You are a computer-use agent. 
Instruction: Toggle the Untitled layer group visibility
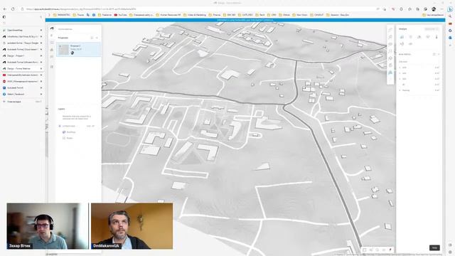tap(60, 126)
